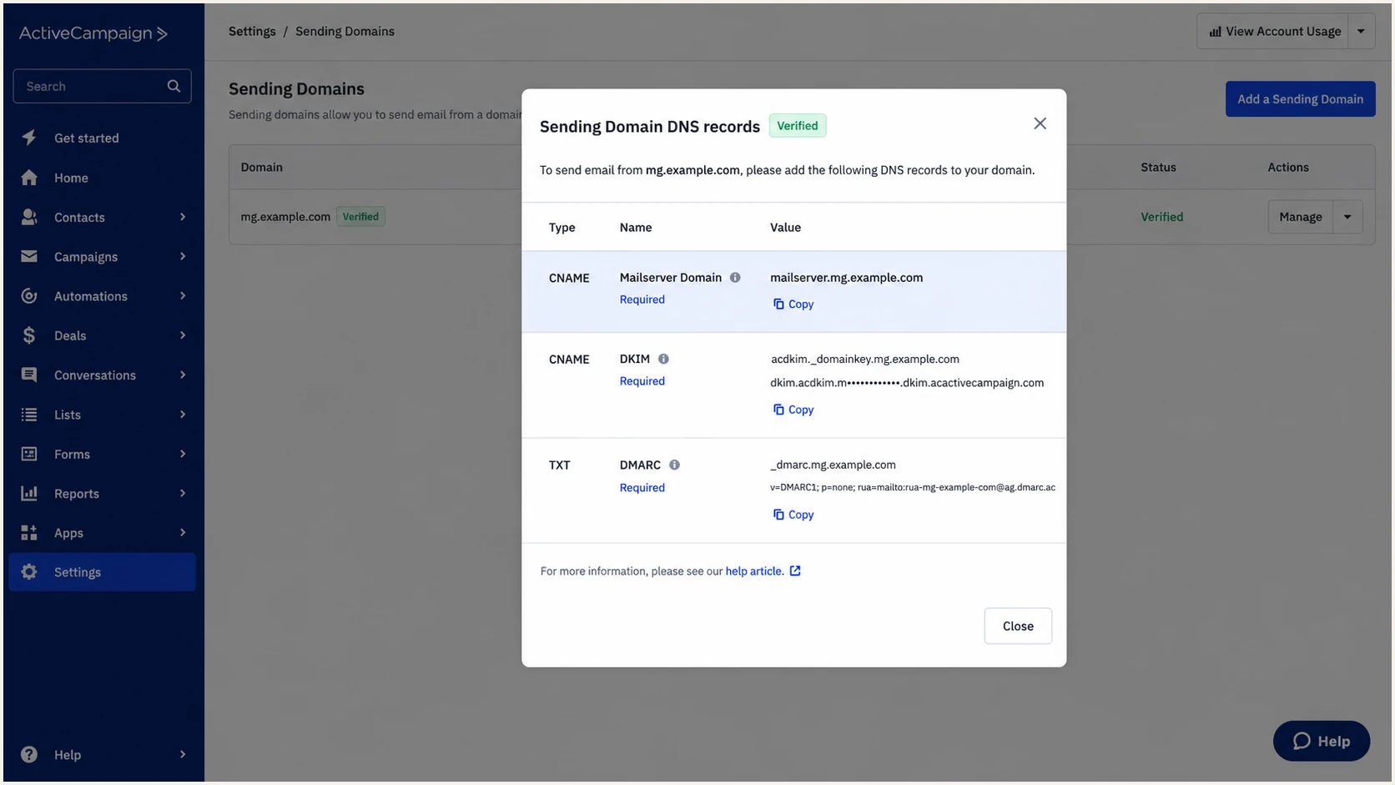Click the ActiveCampaign logo
This screenshot has width=1395, height=785.
pyautogui.click(x=93, y=33)
